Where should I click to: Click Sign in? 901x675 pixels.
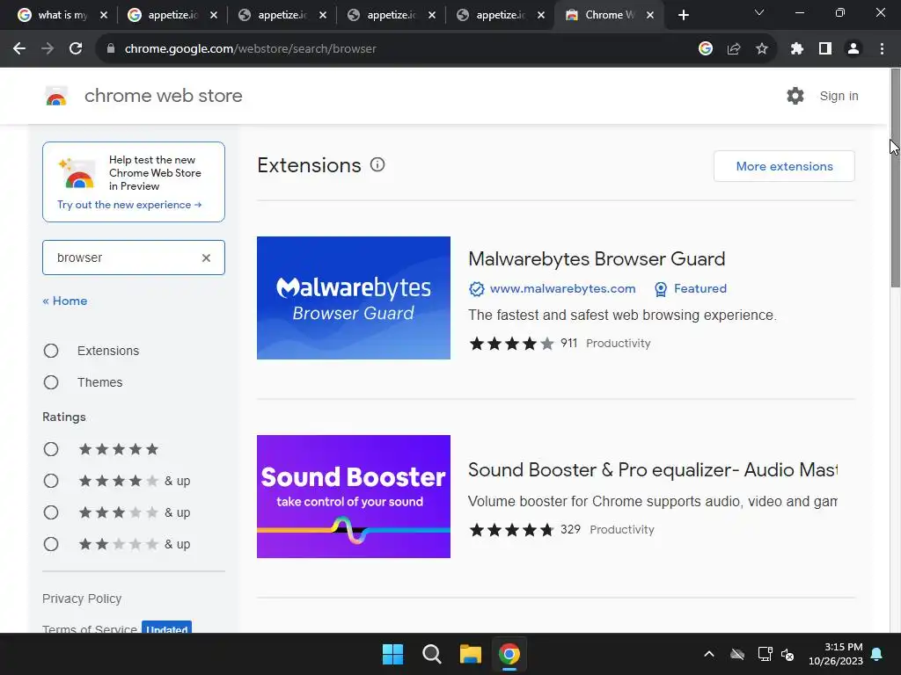tap(839, 96)
